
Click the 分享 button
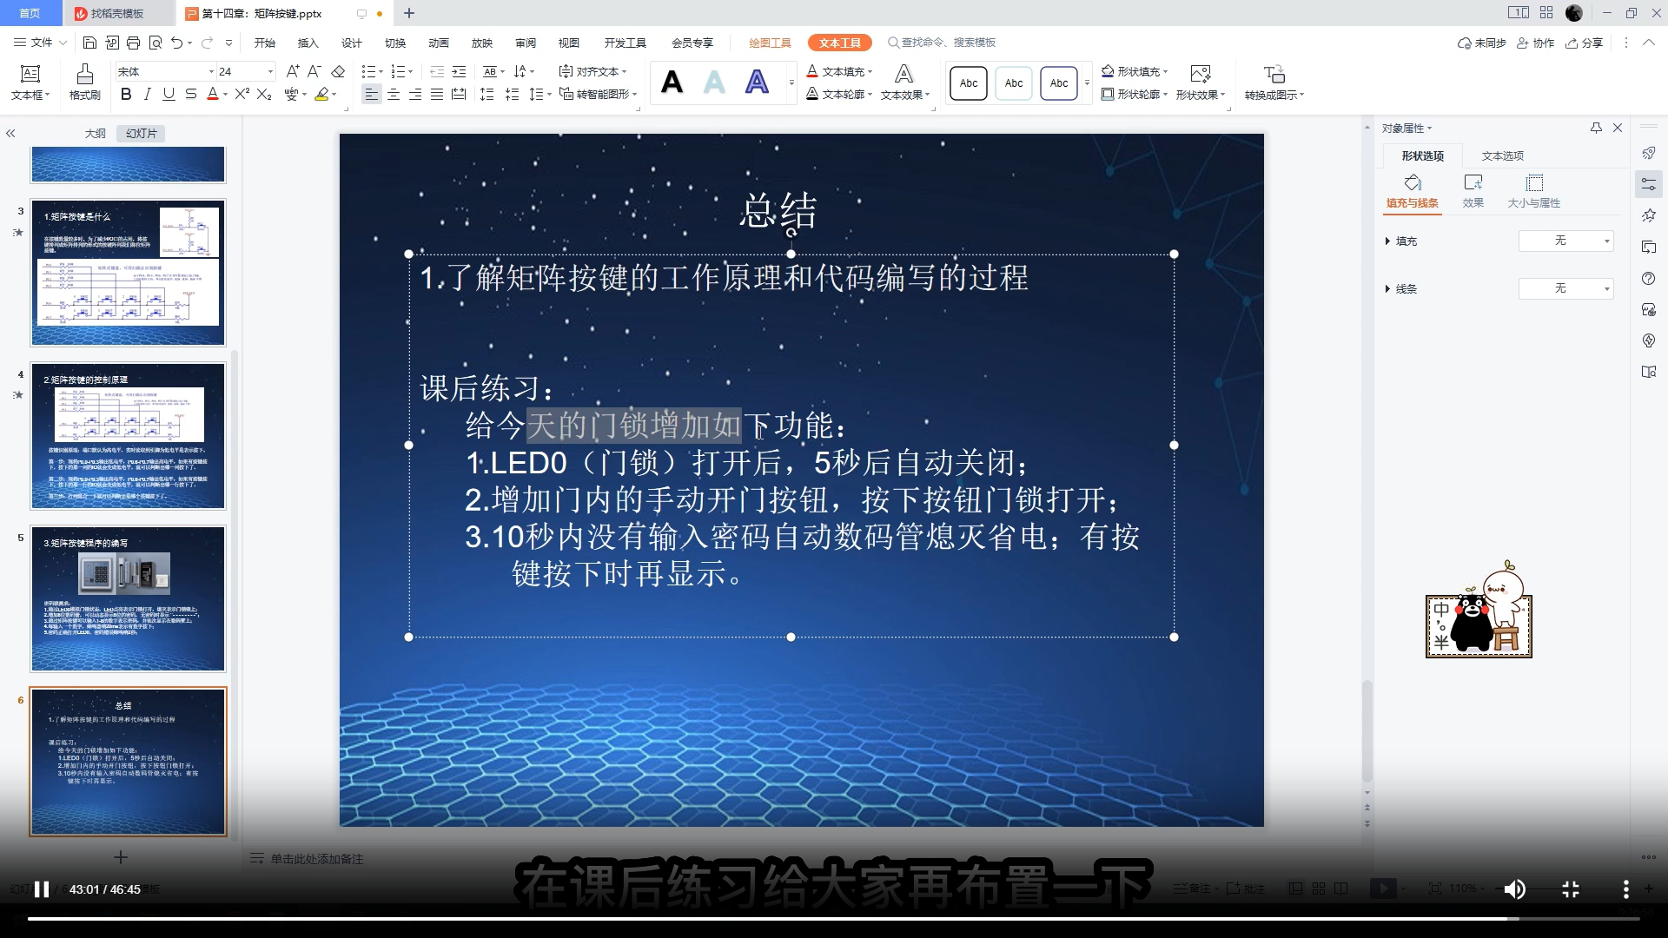pos(1585,43)
